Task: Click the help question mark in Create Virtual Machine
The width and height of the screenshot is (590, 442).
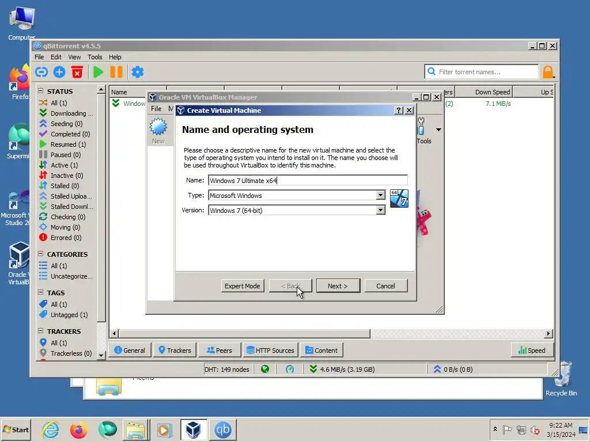Action: [x=399, y=110]
